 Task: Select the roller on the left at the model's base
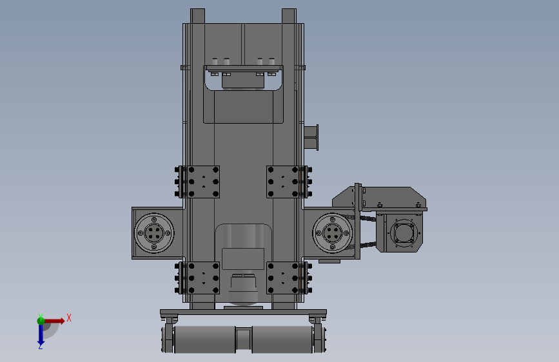click(204, 339)
